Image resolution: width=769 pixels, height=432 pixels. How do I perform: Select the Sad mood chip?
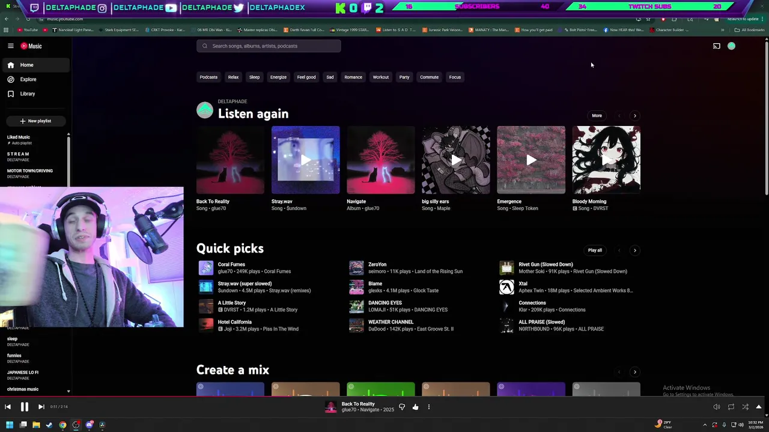(x=330, y=77)
